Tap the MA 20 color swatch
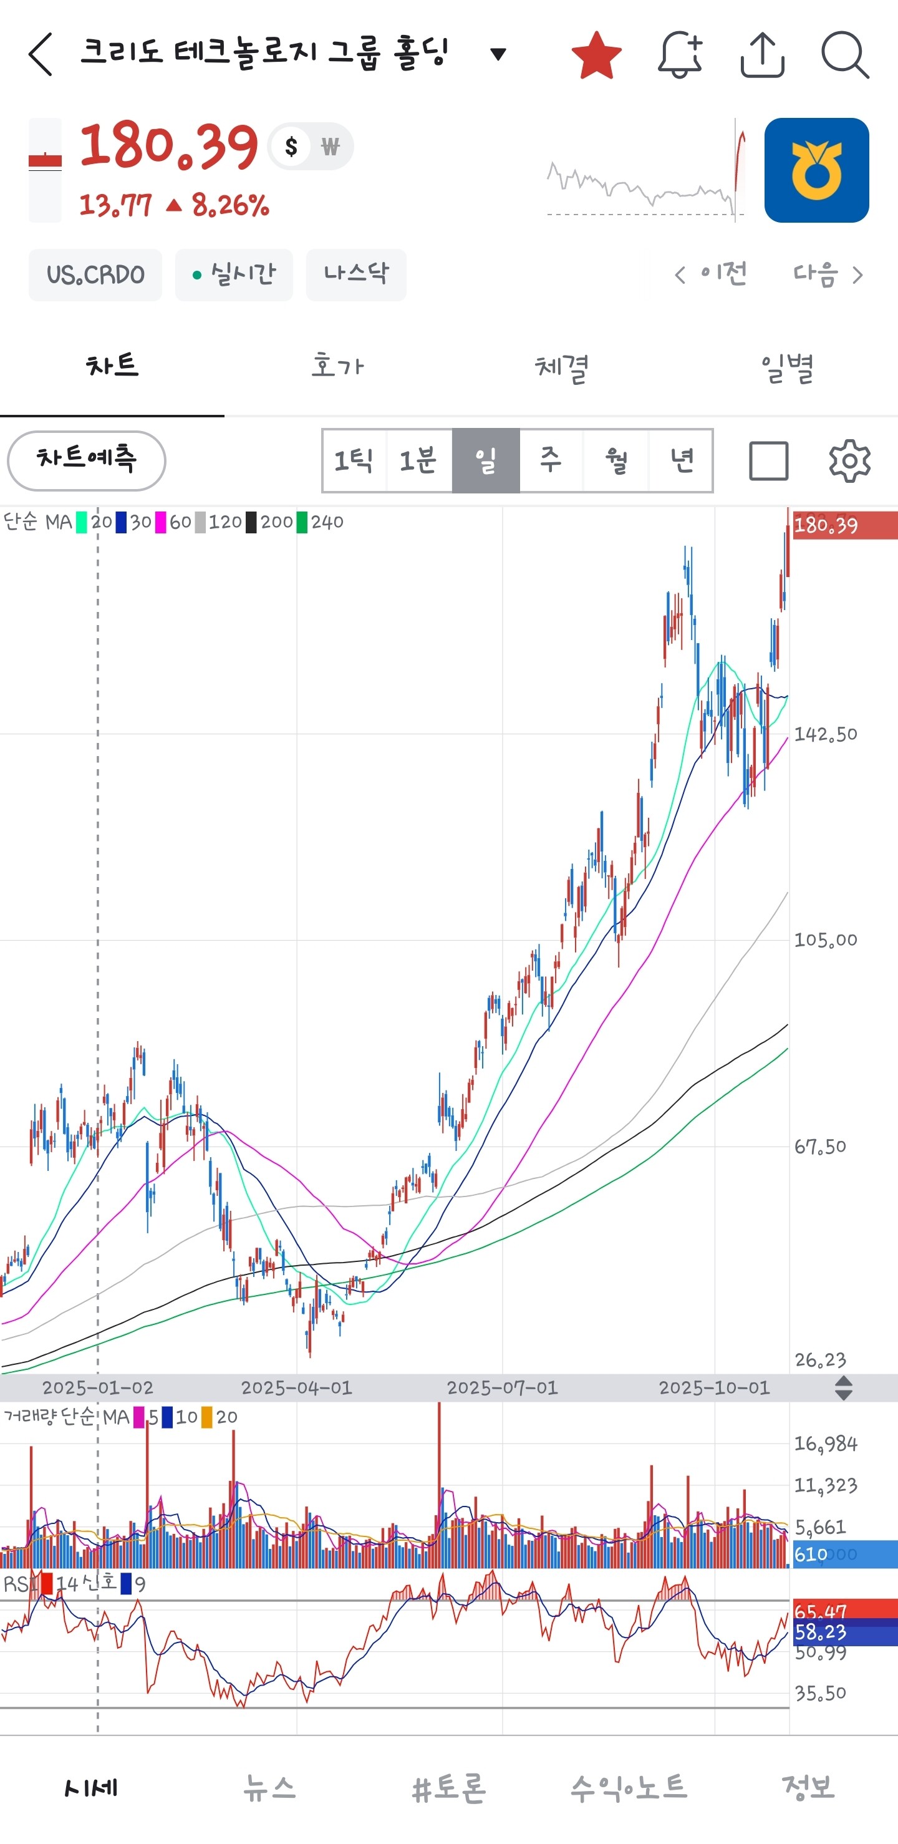Image resolution: width=898 pixels, height=1844 pixels. pos(82,522)
